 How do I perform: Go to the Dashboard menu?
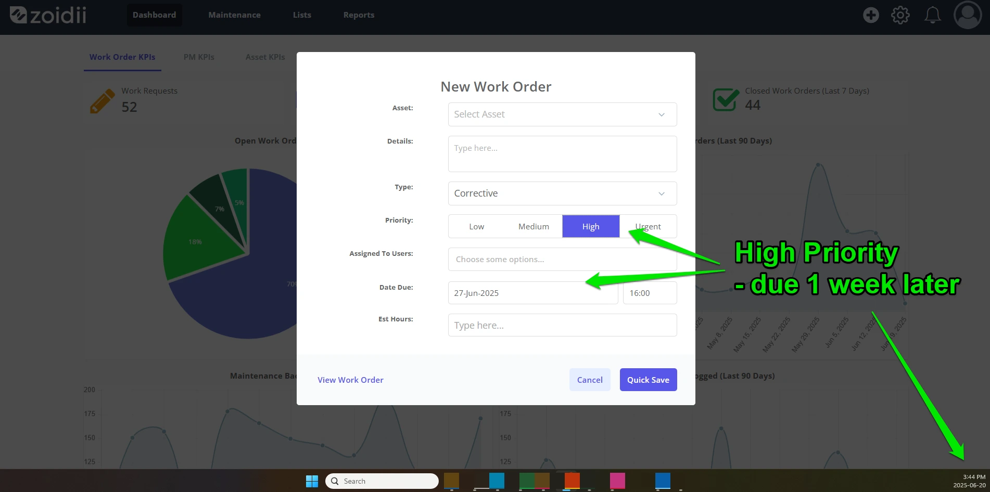[x=154, y=15]
